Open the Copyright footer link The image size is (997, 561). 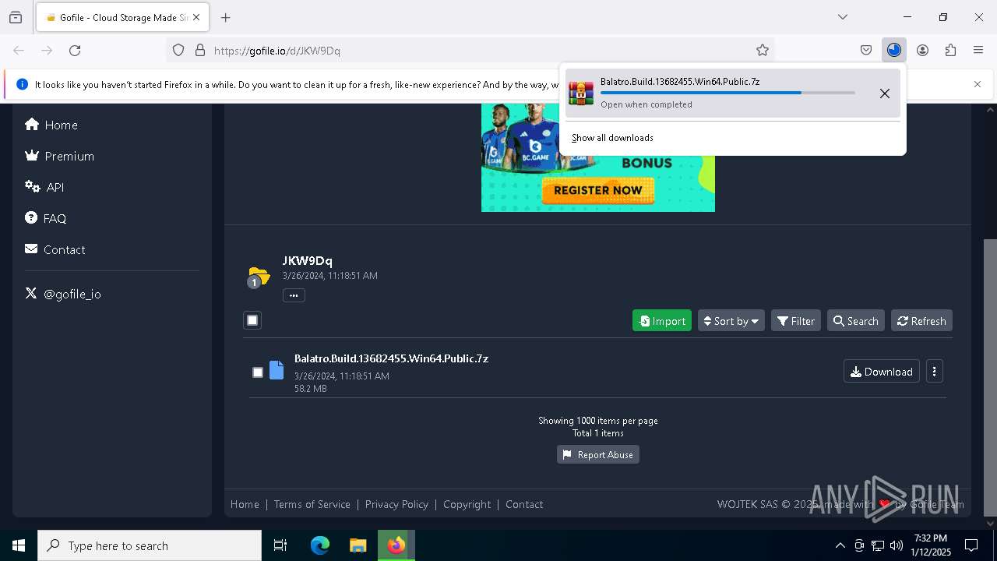[467, 504]
